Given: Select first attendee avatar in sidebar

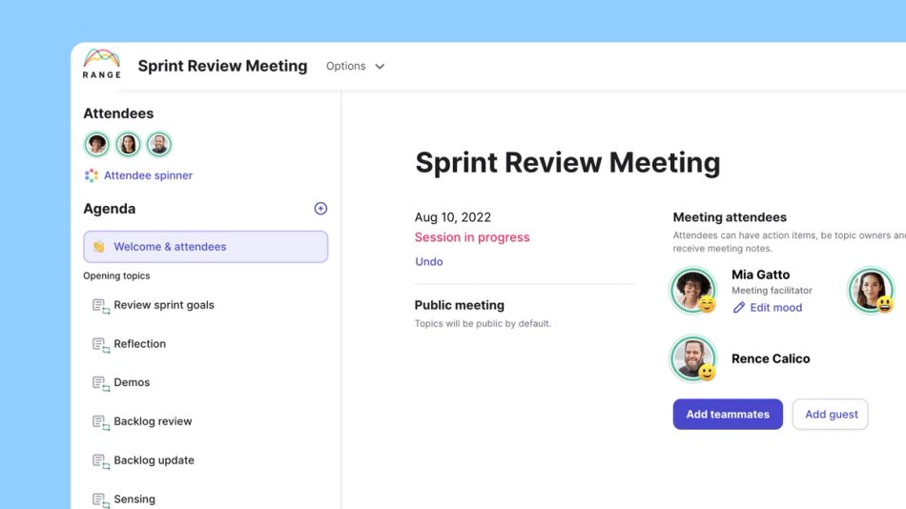Looking at the screenshot, I should 97,144.
